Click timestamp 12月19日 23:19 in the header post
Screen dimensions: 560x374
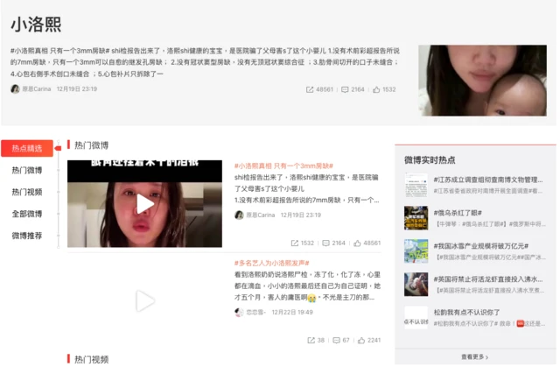click(x=77, y=89)
